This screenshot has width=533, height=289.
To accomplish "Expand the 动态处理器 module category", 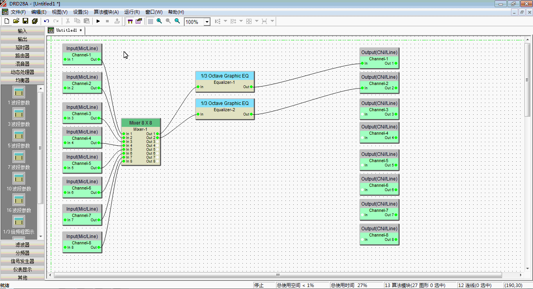I will pos(22,72).
